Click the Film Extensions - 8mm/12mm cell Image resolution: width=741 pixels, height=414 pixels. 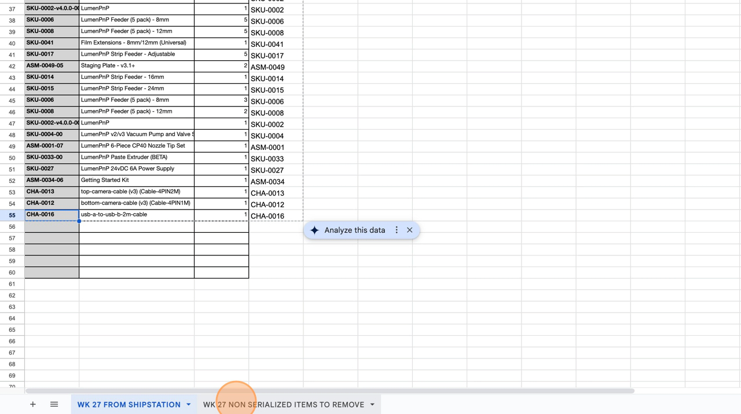[x=136, y=43]
